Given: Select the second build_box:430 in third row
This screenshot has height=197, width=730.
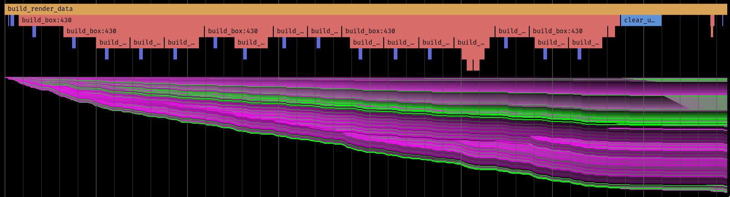Looking at the screenshot, I should (238, 31).
